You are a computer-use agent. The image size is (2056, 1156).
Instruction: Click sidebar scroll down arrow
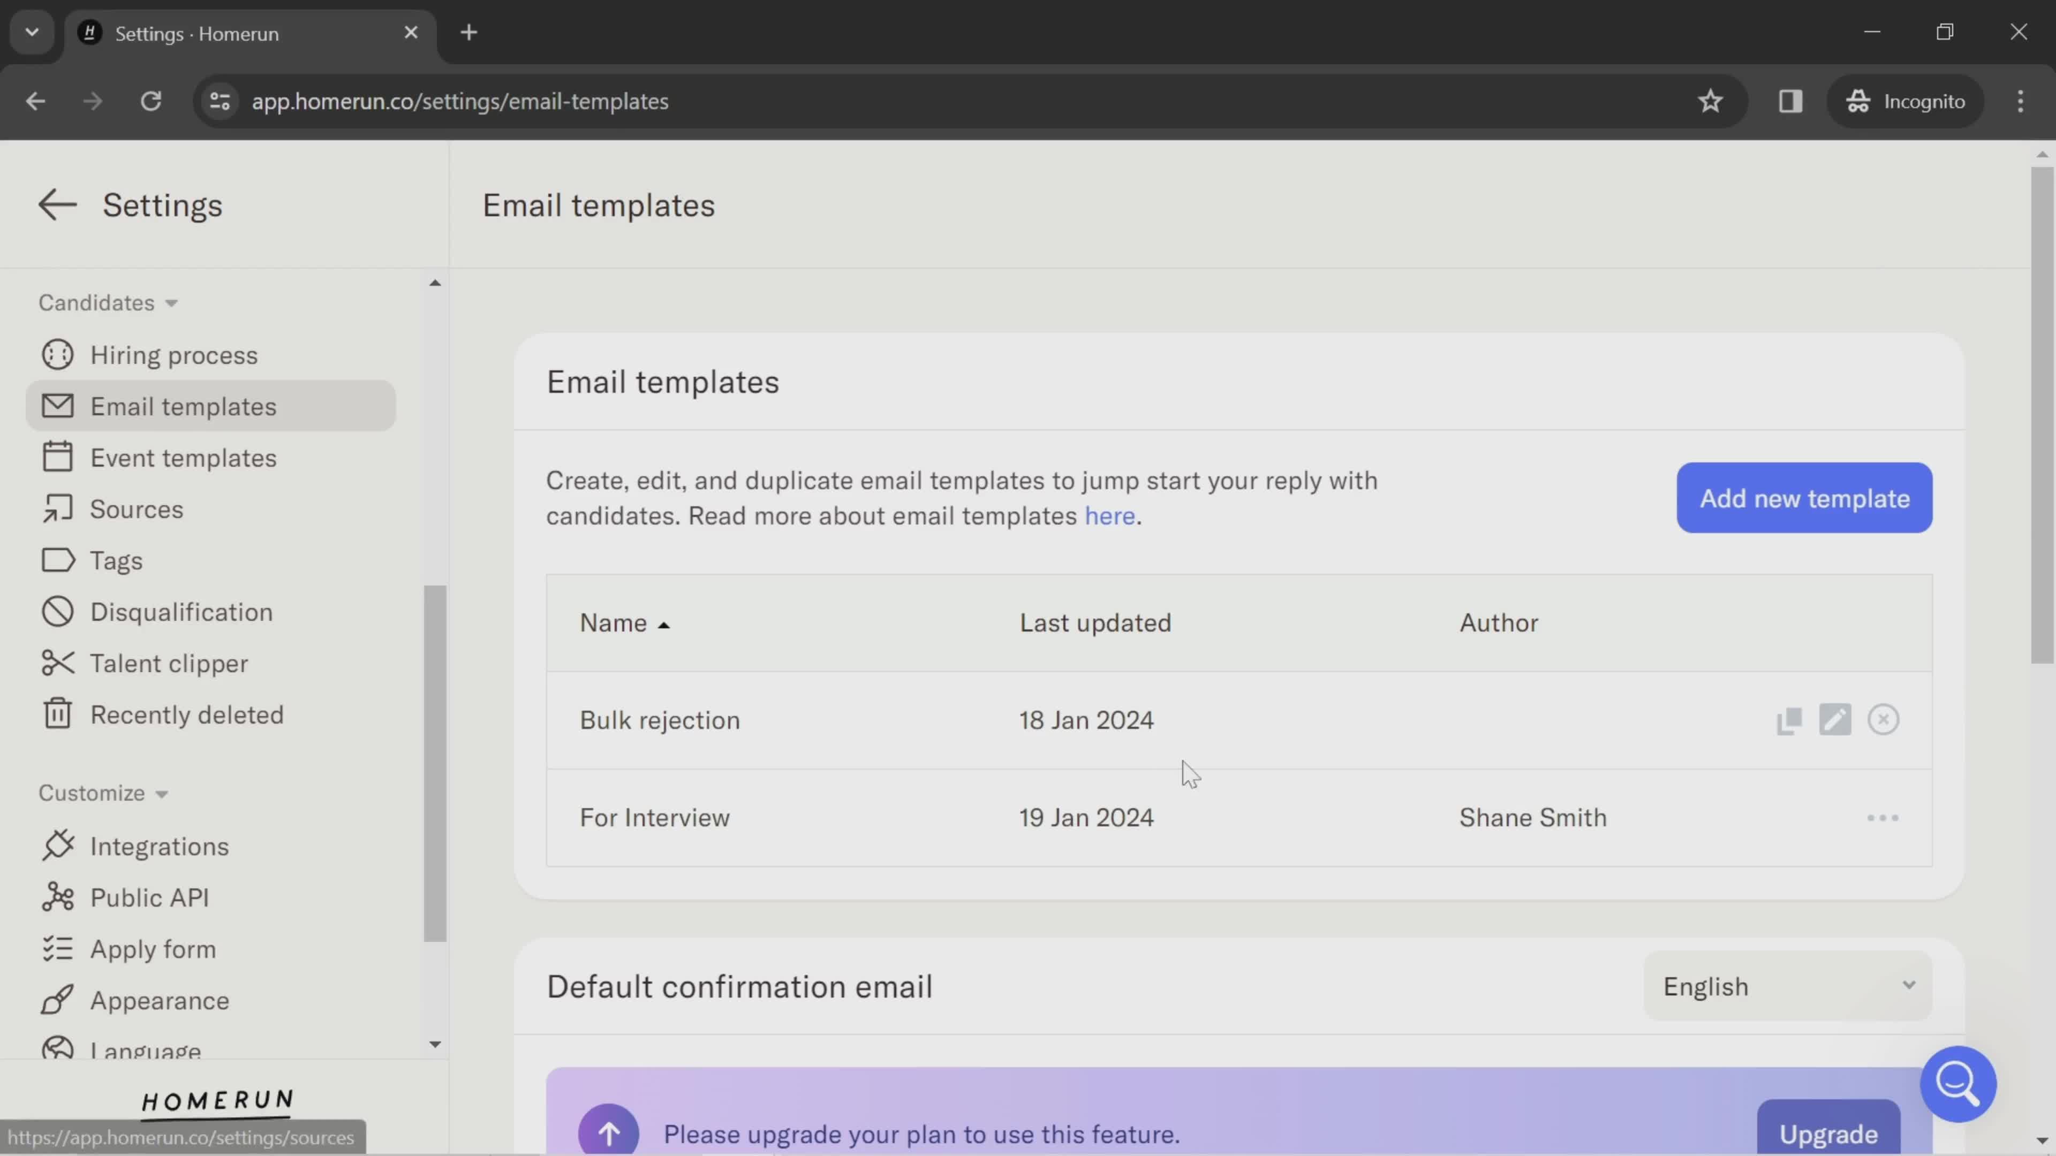click(435, 1044)
